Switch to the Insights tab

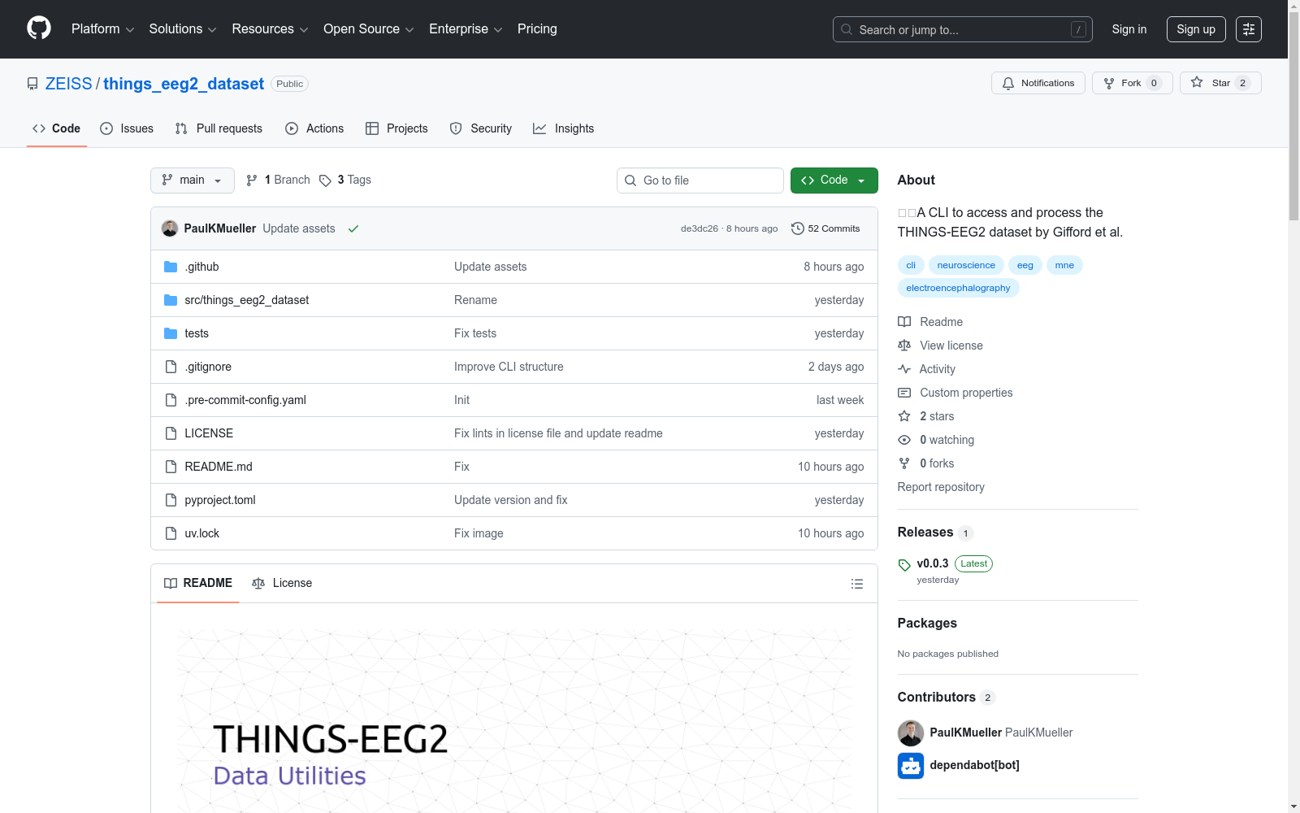pos(564,128)
